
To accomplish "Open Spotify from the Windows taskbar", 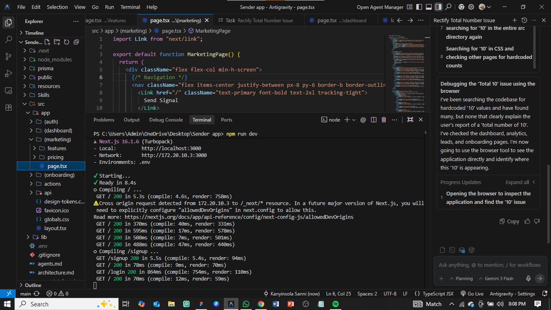I will point(335,304).
